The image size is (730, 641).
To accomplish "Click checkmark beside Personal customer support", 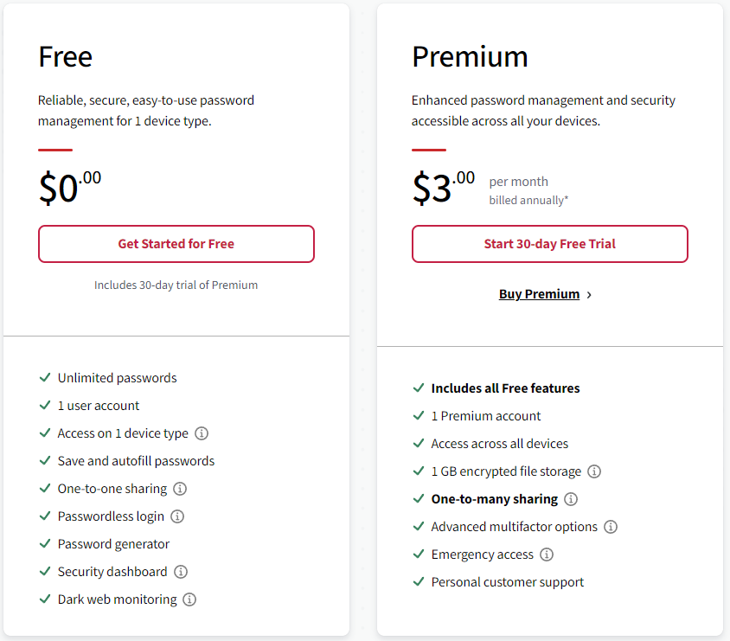I will pyautogui.click(x=419, y=581).
